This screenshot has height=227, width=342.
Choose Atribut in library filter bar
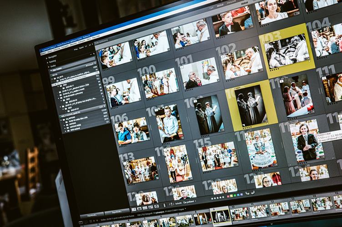(x=220, y=6)
